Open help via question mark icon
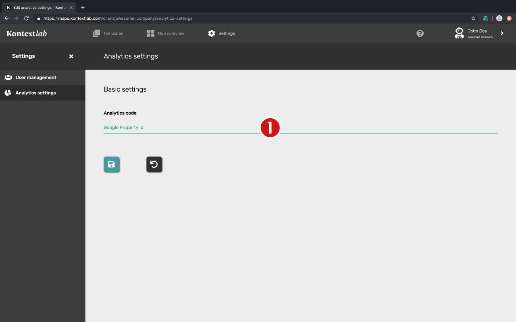This screenshot has height=322, width=516. (420, 33)
